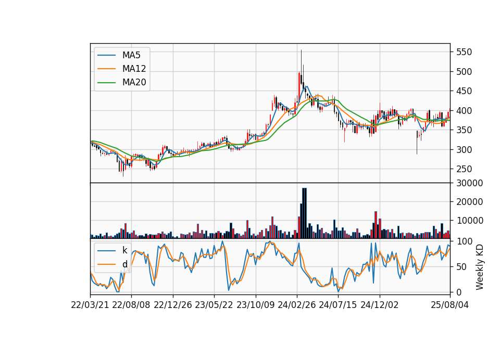The image size is (500, 359).
Task: Click the MA12 legend label
Action: point(134,69)
